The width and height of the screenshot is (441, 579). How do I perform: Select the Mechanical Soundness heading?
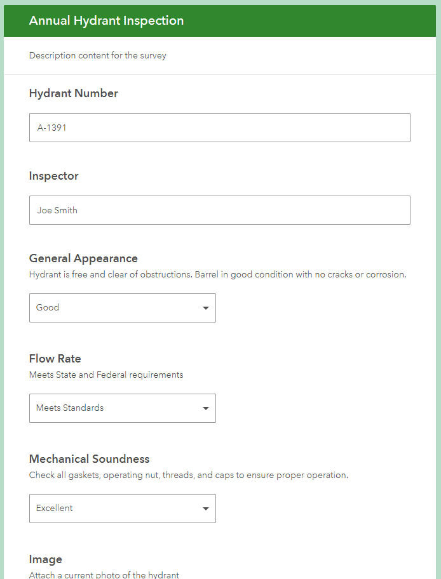pos(90,459)
